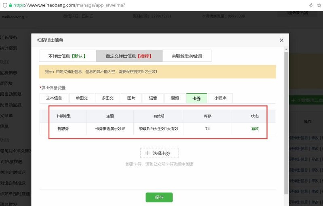This screenshot has width=323, height=206.
Task: Click the 库存 column header
Action: pyautogui.click(x=207, y=116)
